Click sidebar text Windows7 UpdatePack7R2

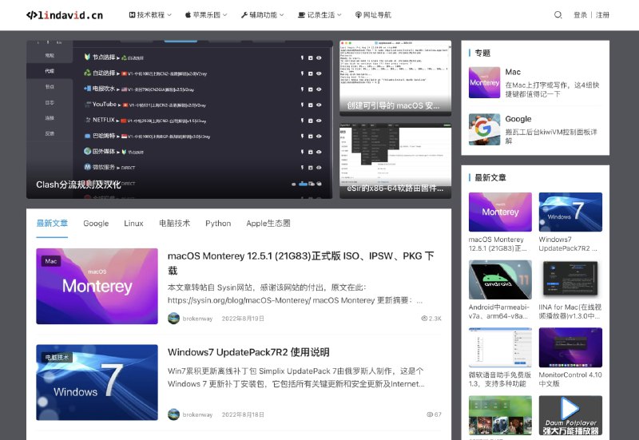pos(568,244)
